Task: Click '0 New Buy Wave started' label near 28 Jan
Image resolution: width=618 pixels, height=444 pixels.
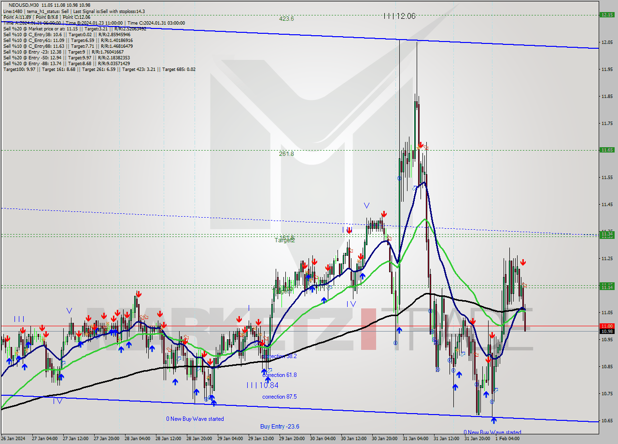Action: pos(195,419)
